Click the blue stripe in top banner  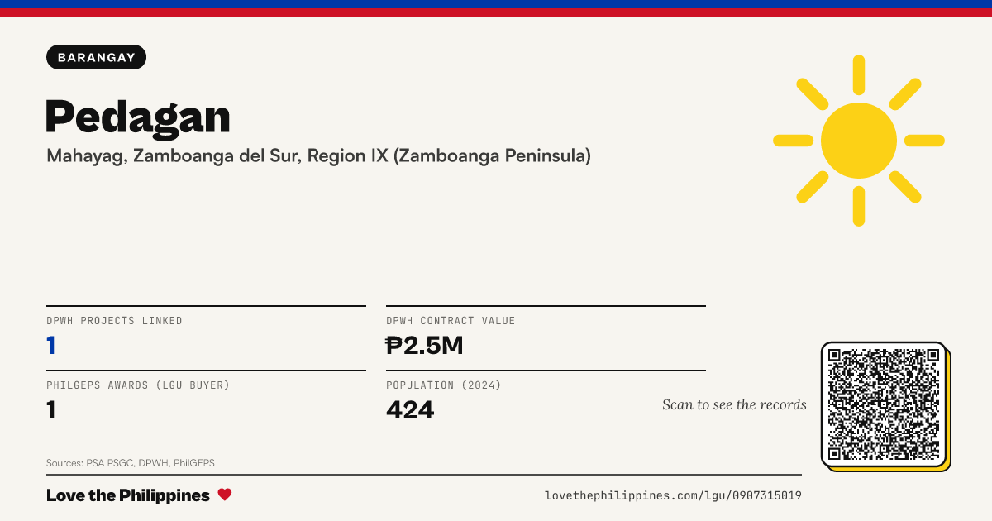[496, 4]
